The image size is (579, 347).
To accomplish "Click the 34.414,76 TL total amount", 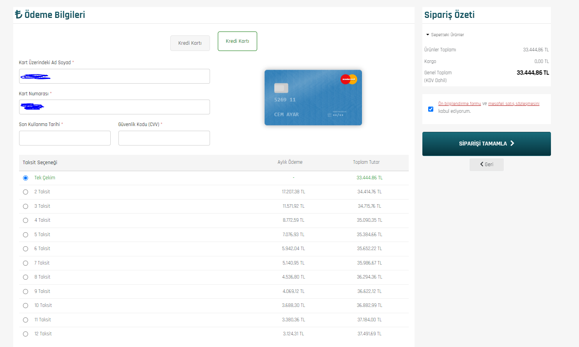I will (x=369, y=192).
